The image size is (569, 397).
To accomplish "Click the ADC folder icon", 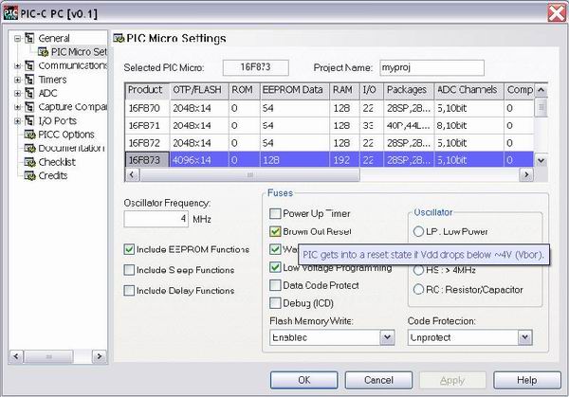I will 29,93.
